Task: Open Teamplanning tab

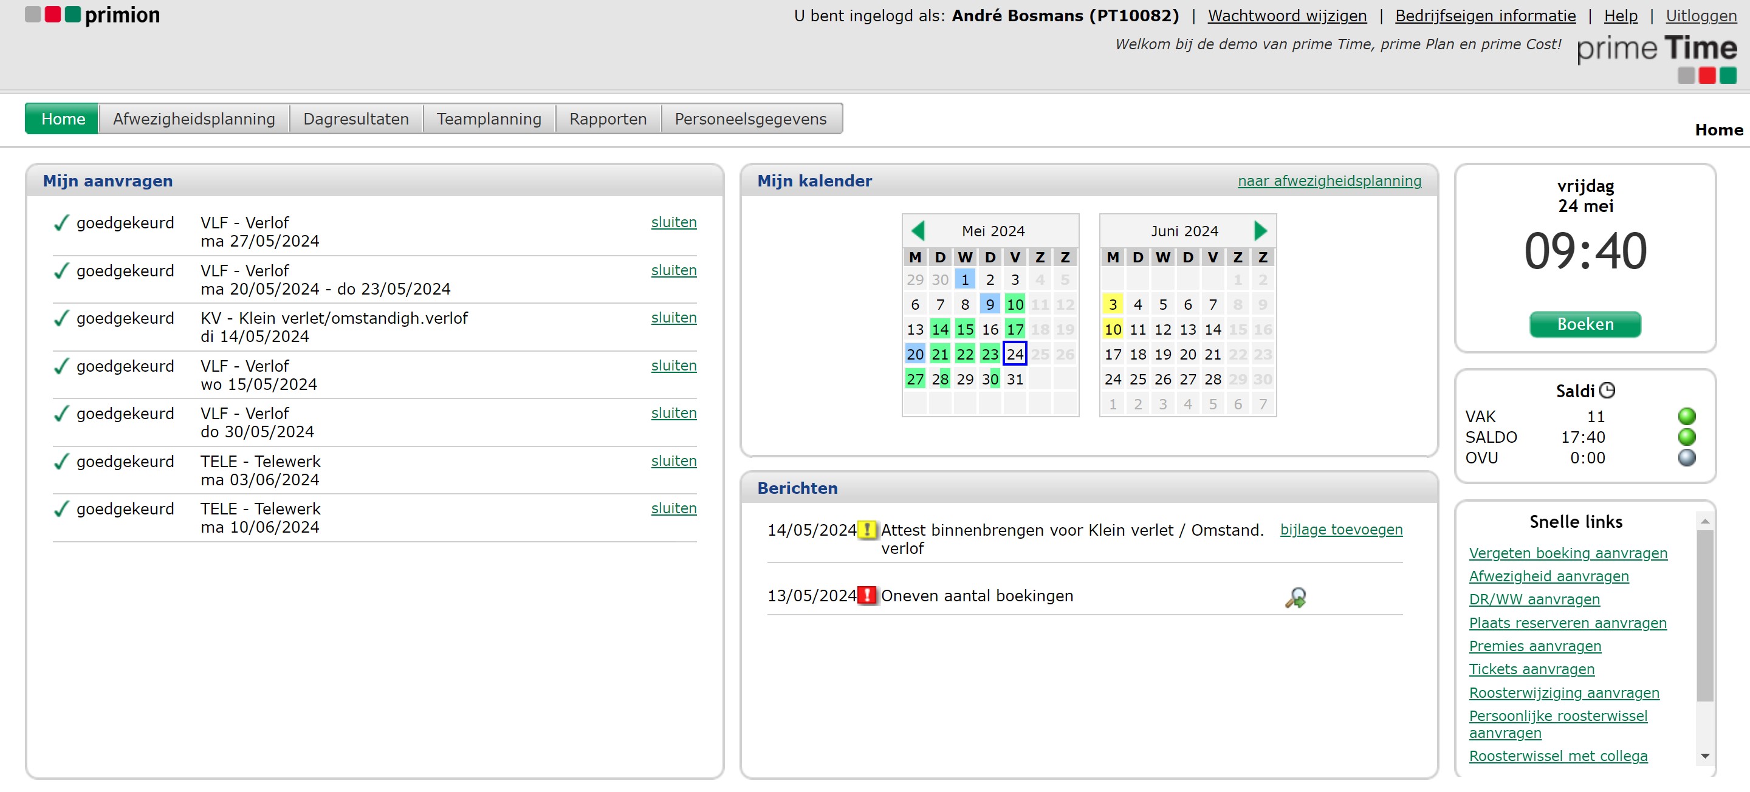Action: pos(489,119)
